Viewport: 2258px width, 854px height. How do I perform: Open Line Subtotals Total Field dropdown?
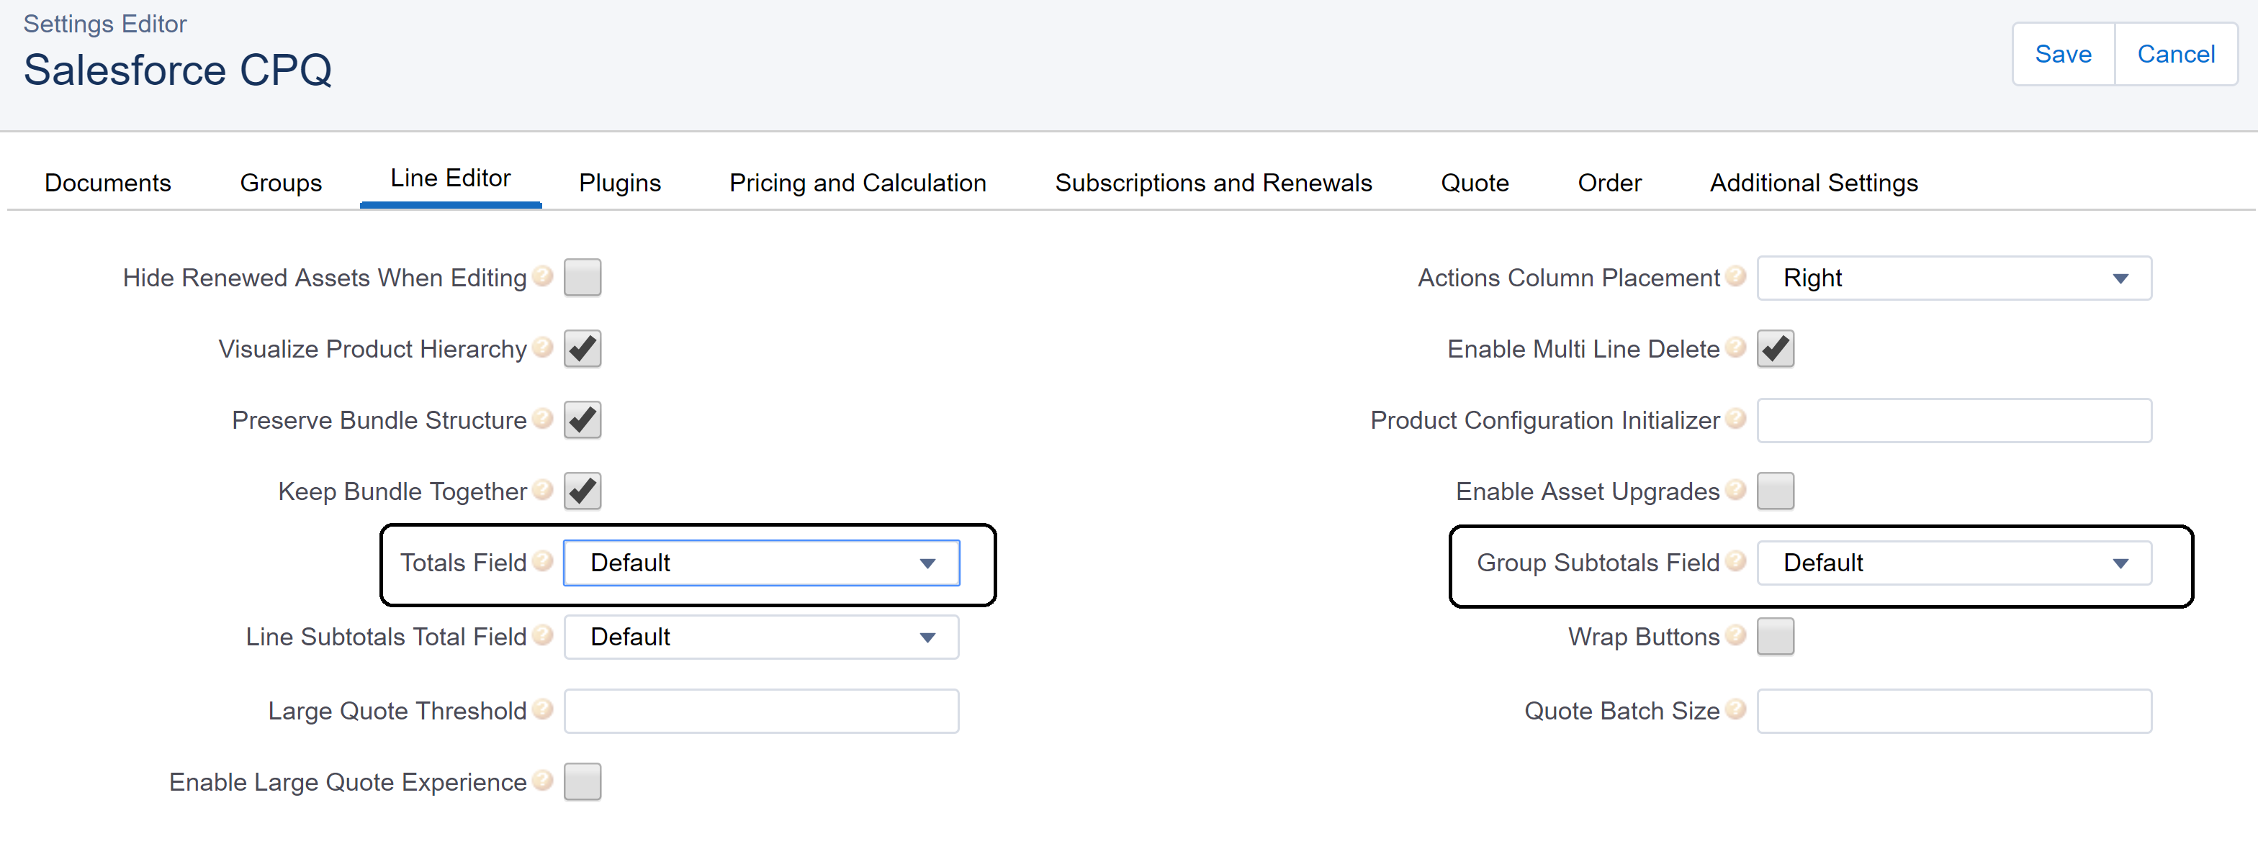pyautogui.click(x=761, y=637)
